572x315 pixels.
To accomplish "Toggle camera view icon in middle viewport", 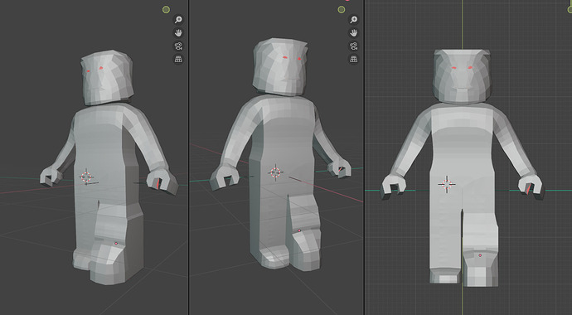I will pyautogui.click(x=353, y=46).
